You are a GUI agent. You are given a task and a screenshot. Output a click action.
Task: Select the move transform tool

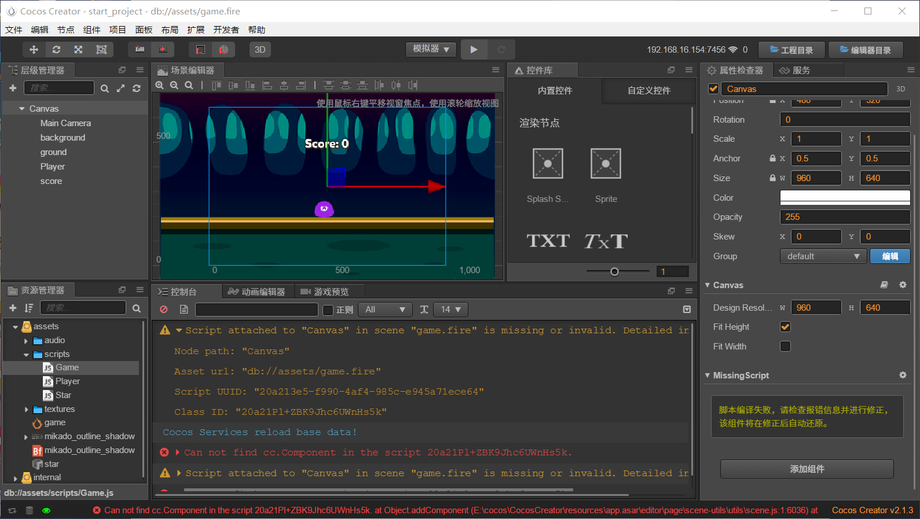click(x=34, y=50)
